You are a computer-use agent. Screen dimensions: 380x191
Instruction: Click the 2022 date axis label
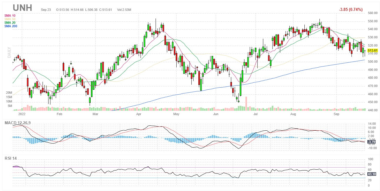point(21,114)
